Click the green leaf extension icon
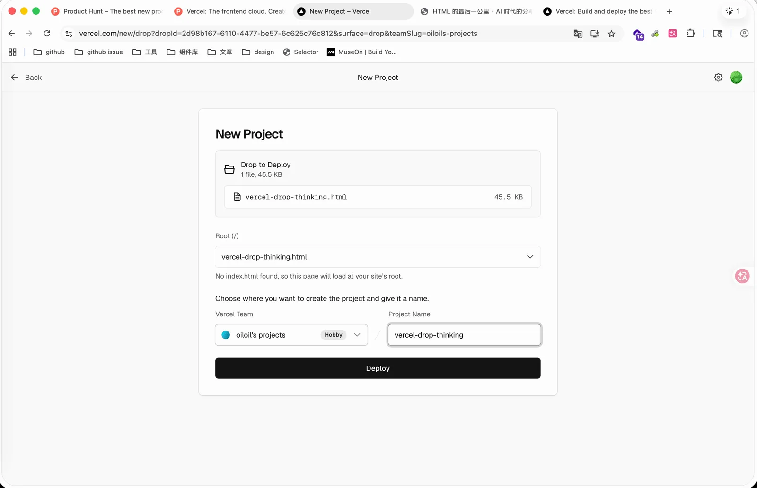The image size is (757, 488). pyautogui.click(x=655, y=34)
